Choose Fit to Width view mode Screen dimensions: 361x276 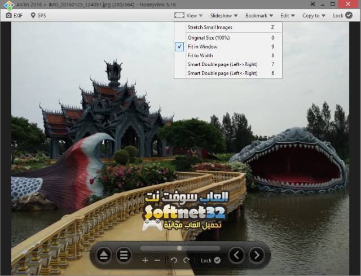(228, 55)
